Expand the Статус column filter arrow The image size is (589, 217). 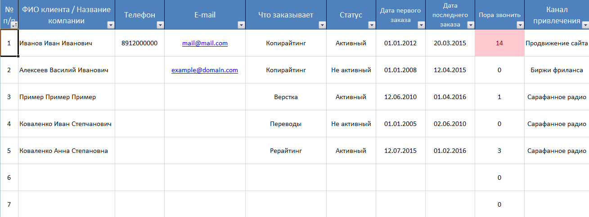pyautogui.click(x=372, y=25)
